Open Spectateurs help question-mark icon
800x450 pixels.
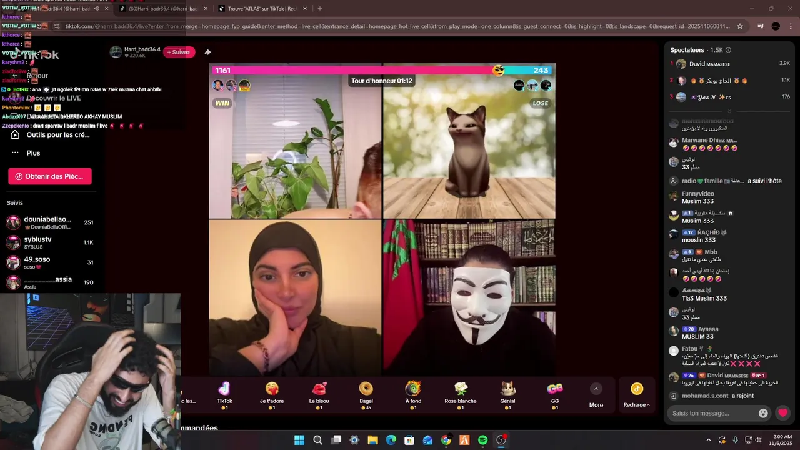728,50
